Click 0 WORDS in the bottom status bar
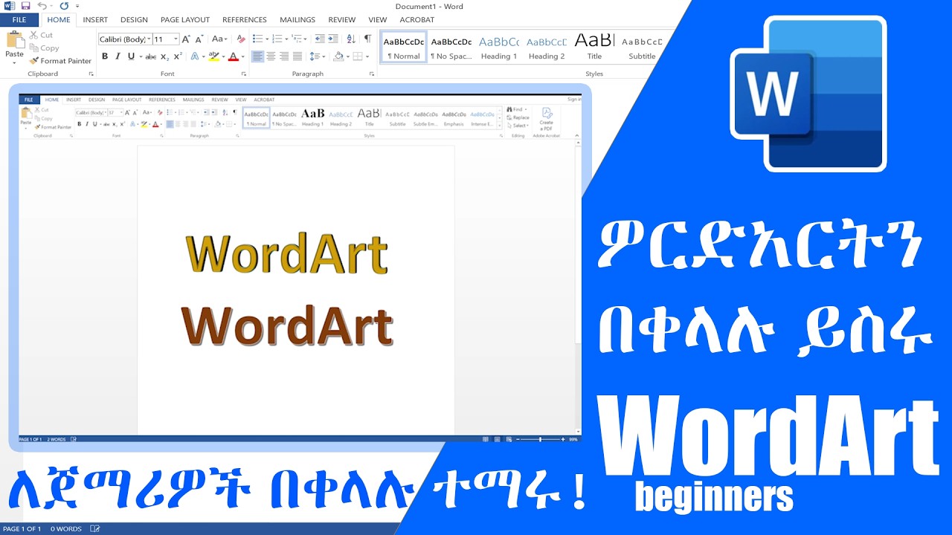952x535 pixels. coord(65,529)
